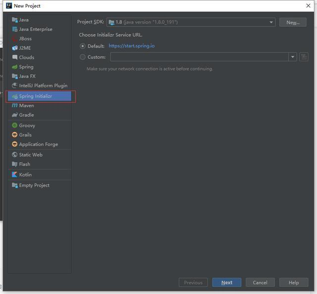Image resolution: width=317 pixels, height=294 pixels.
Task: Click the SDK folder icon in the Project SDK combo
Action: (x=111, y=22)
